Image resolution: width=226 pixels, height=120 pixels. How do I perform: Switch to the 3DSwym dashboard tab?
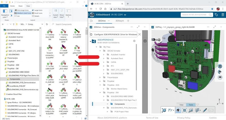[x=119, y=21]
